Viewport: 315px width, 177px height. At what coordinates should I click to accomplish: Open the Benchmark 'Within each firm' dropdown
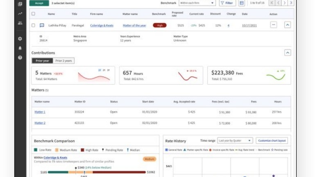(x=197, y=3)
